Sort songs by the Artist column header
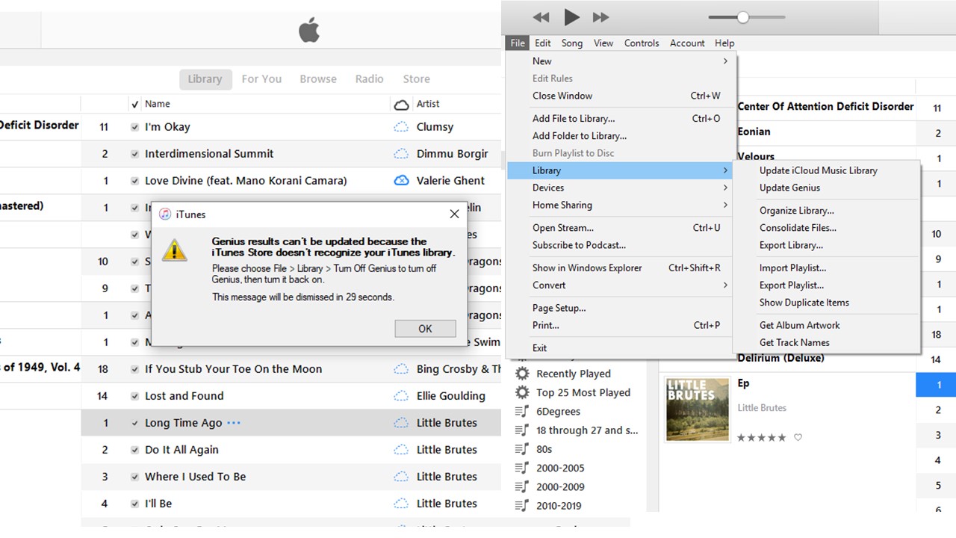The width and height of the screenshot is (956, 538). click(428, 104)
